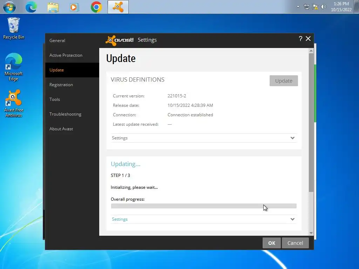The width and height of the screenshot is (359, 269).
Task: Open the clock showing 1:26 PM
Action: pyautogui.click(x=341, y=7)
